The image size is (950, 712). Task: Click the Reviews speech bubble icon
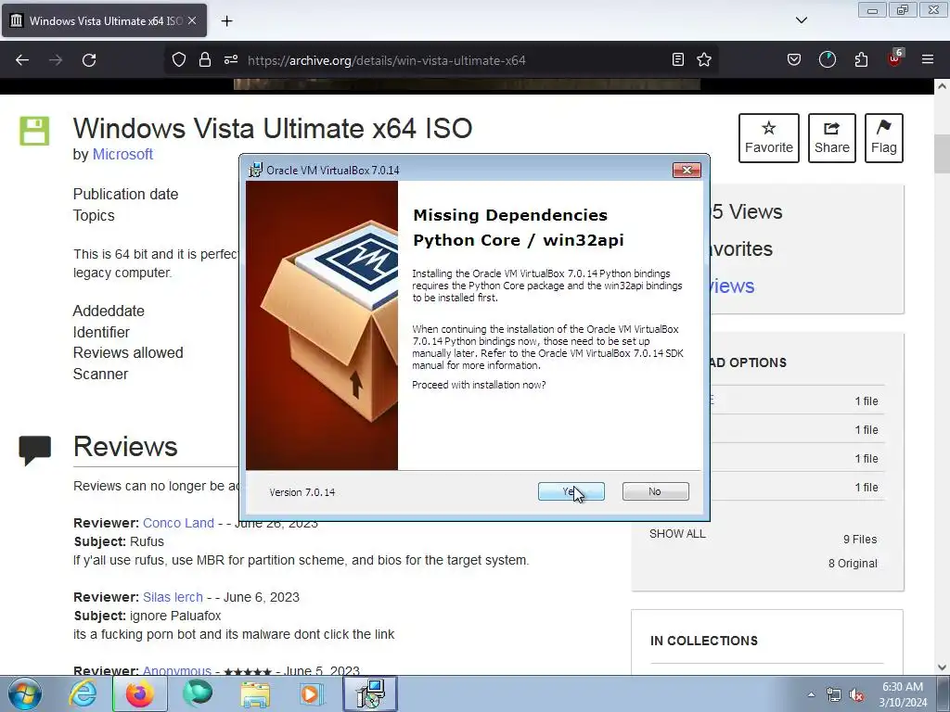[x=34, y=450]
